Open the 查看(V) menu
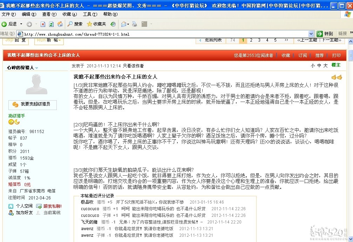This screenshot has width=353, height=242. click(49, 14)
